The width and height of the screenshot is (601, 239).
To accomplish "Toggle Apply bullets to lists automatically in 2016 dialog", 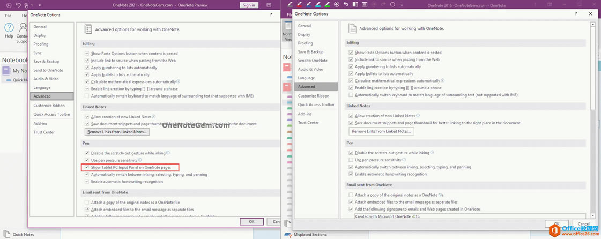I will pos(351,74).
